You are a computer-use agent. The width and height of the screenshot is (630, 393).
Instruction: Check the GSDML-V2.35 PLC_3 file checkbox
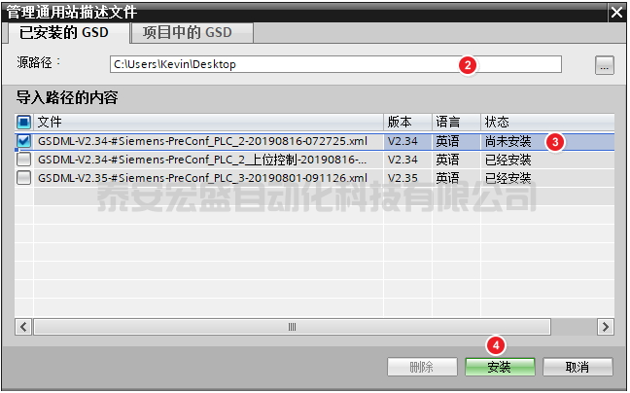pyautogui.click(x=24, y=178)
